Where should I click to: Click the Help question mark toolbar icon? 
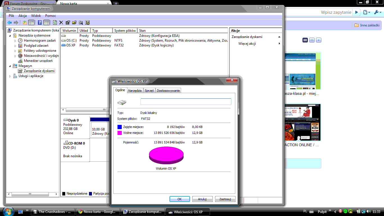pos(40,23)
